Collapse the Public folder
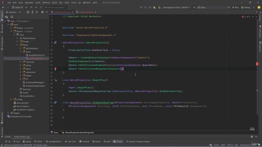The width and height of the screenshot is (262, 147). click(x=17, y=45)
